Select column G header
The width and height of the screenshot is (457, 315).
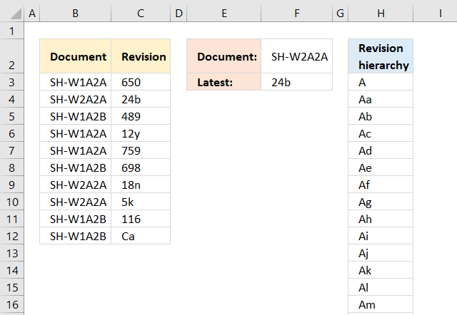(x=340, y=14)
